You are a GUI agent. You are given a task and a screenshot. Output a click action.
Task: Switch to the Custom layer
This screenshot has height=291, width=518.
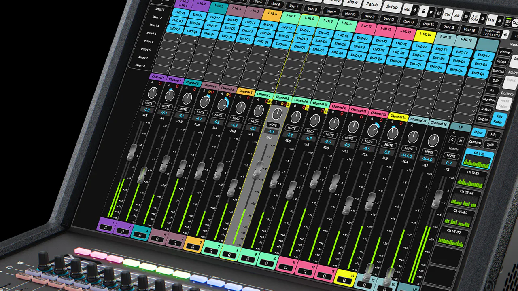[x=475, y=142]
